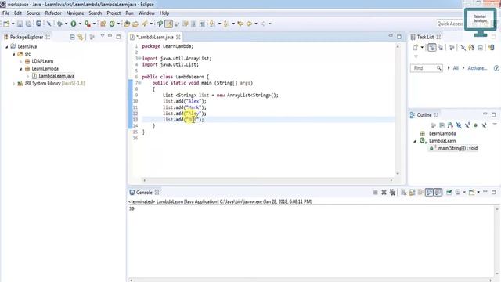The image size is (501, 282).
Task: Click Collapse All icon in Task List
Action: point(480,48)
